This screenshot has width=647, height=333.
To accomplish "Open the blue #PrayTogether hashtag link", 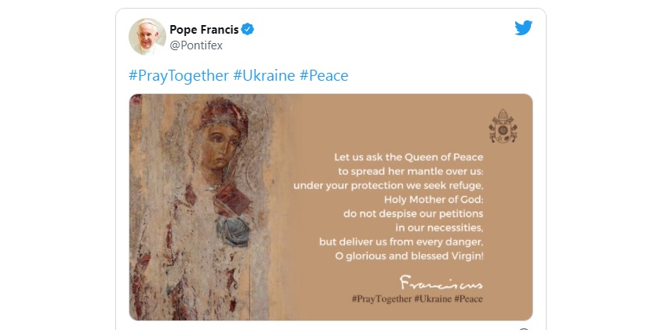I will point(178,76).
